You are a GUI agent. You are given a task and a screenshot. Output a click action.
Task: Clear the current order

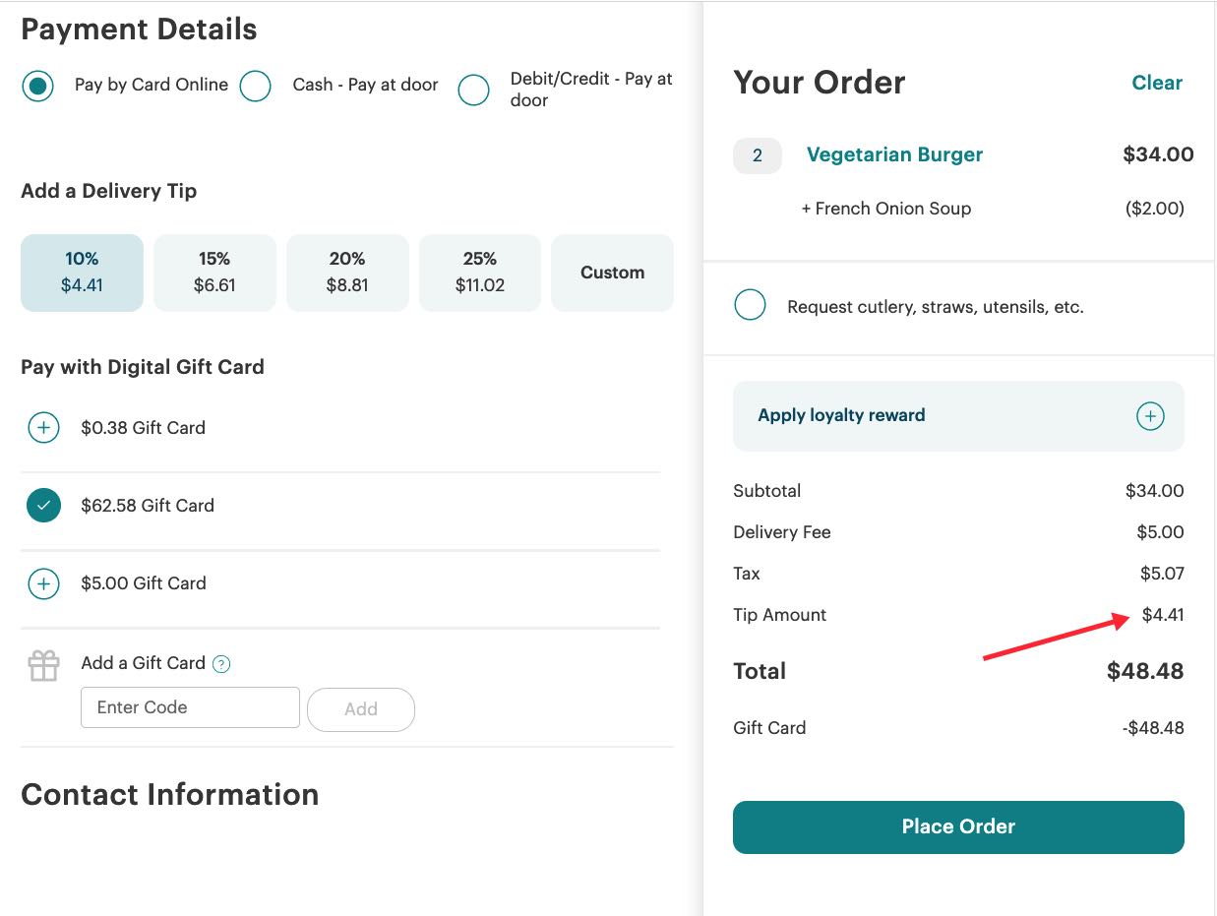(1156, 83)
